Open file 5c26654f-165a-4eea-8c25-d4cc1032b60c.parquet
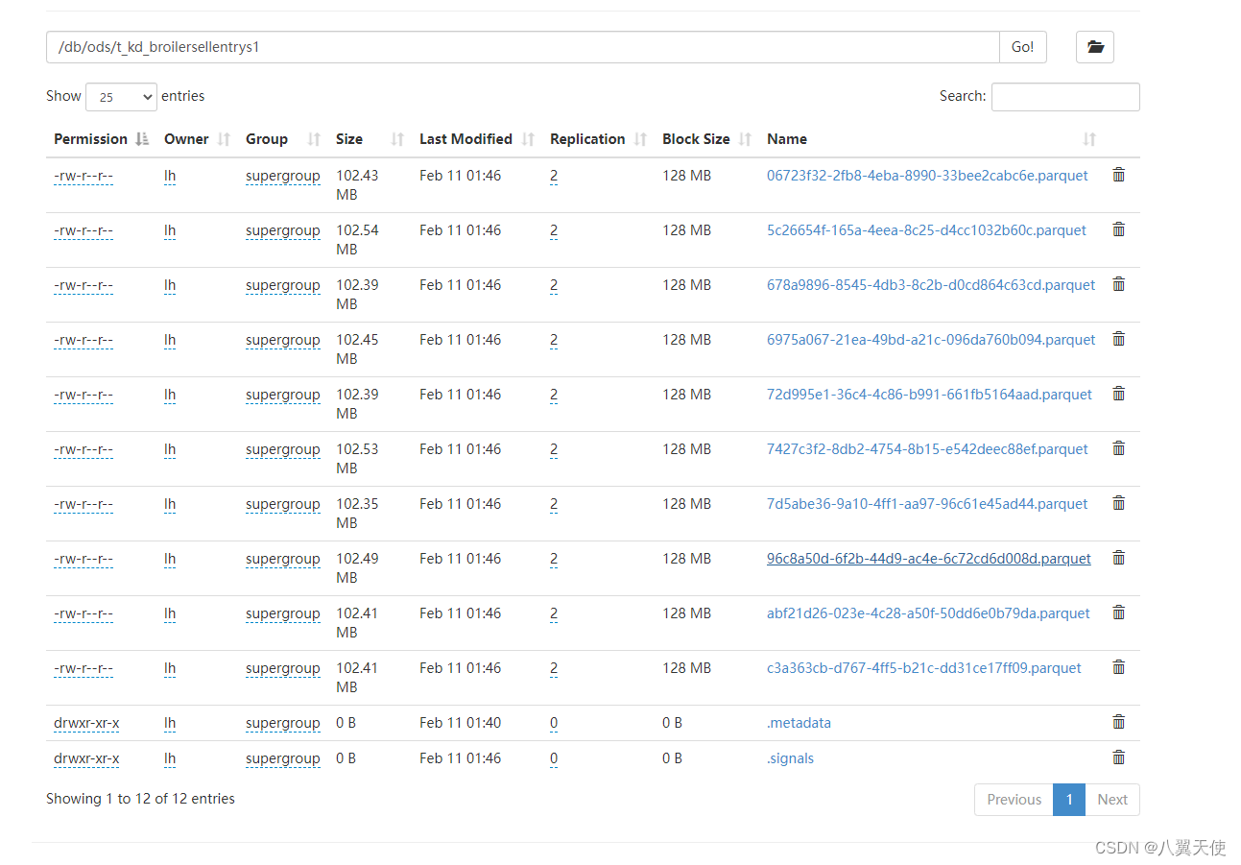This screenshot has height=865, width=1241. tap(926, 230)
